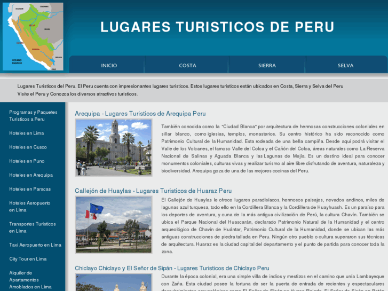The image size is (388, 291).
Task: Open the Hoteles en Arequipa link
Action: (x=31, y=175)
